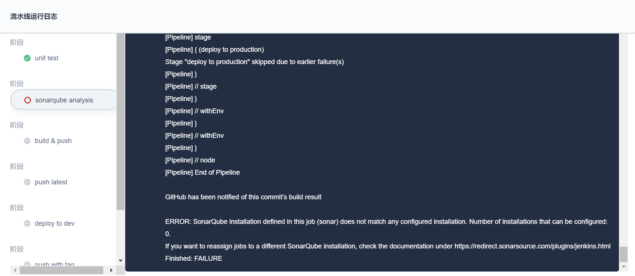Click the grey status icon beside deploy to dev
Viewport: 635px width, 276px height.
point(27,223)
